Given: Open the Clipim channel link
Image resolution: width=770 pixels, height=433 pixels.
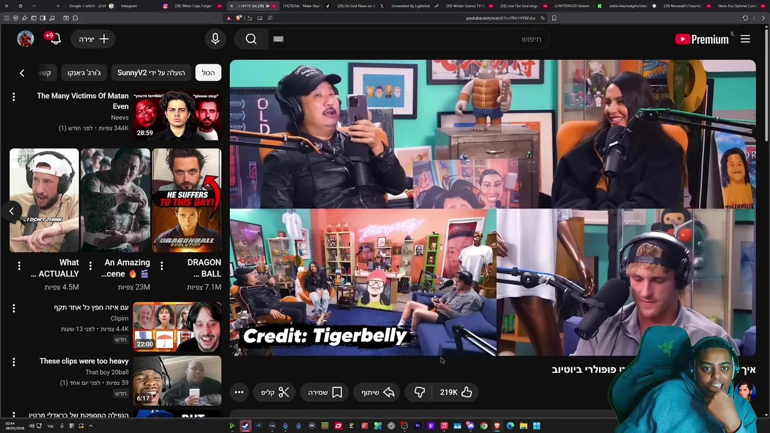Looking at the screenshot, I should [119, 318].
